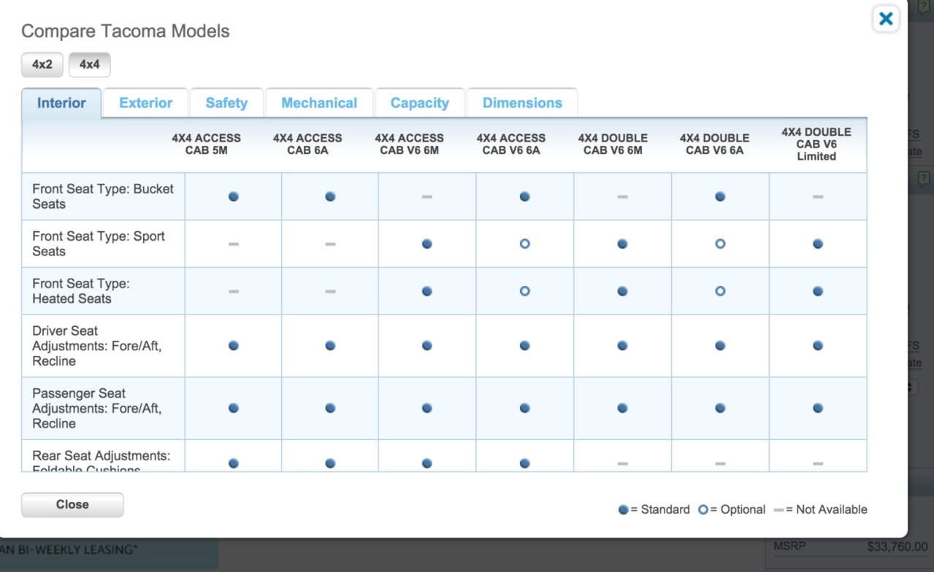Click the 4X4 DOUBLE CAB V6 6A header
The image size is (934, 572).
pos(714,144)
